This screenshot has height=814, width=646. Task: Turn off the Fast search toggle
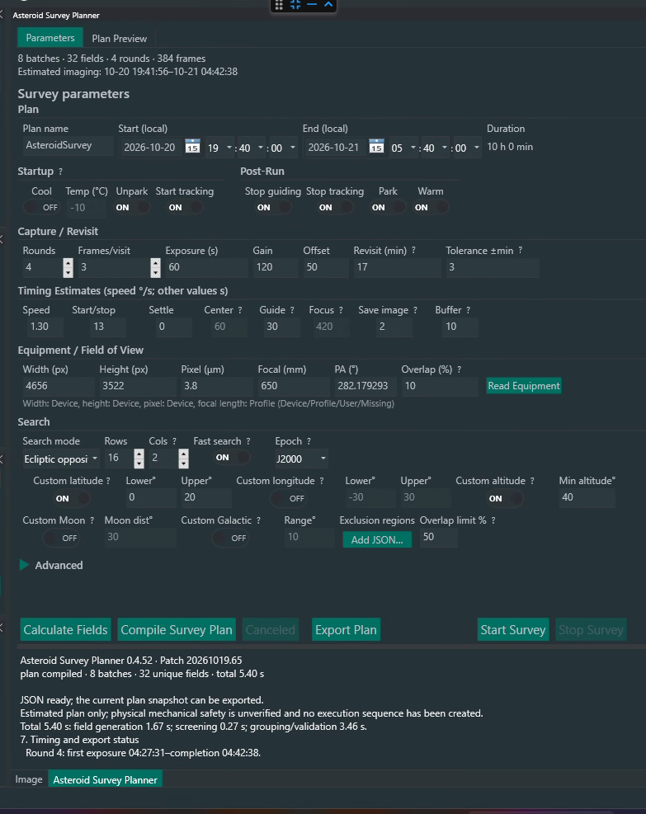(232, 458)
